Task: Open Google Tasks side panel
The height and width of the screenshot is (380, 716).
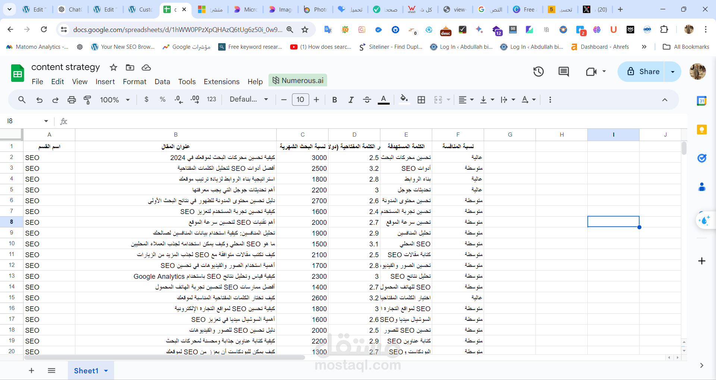Action: coord(701,158)
